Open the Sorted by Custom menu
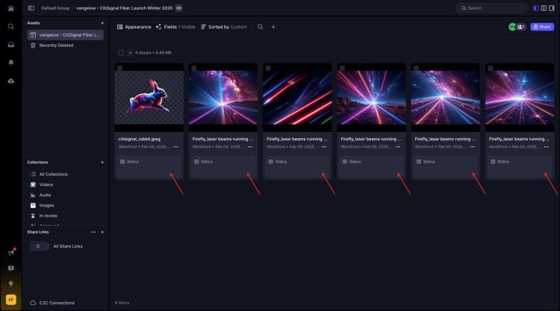The width and height of the screenshot is (560, 311). tap(224, 27)
